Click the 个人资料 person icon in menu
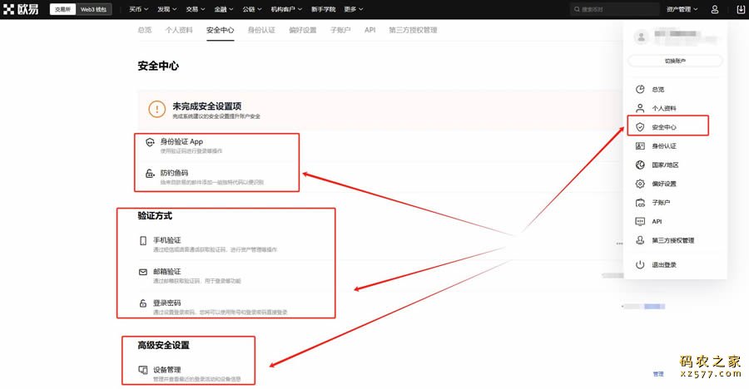 pyautogui.click(x=640, y=108)
